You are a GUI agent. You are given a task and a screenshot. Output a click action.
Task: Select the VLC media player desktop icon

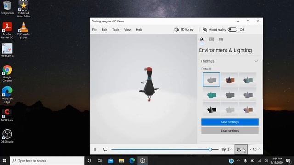[x=23, y=31]
